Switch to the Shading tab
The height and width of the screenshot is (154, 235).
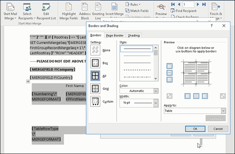click(134, 35)
